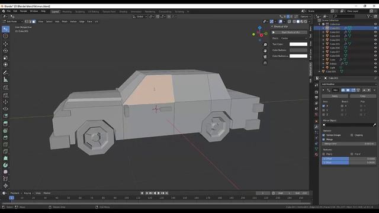The height and width of the screenshot is (213, 379).
Task: Select the Annotate pencil tool
Action: click(5, 72)
